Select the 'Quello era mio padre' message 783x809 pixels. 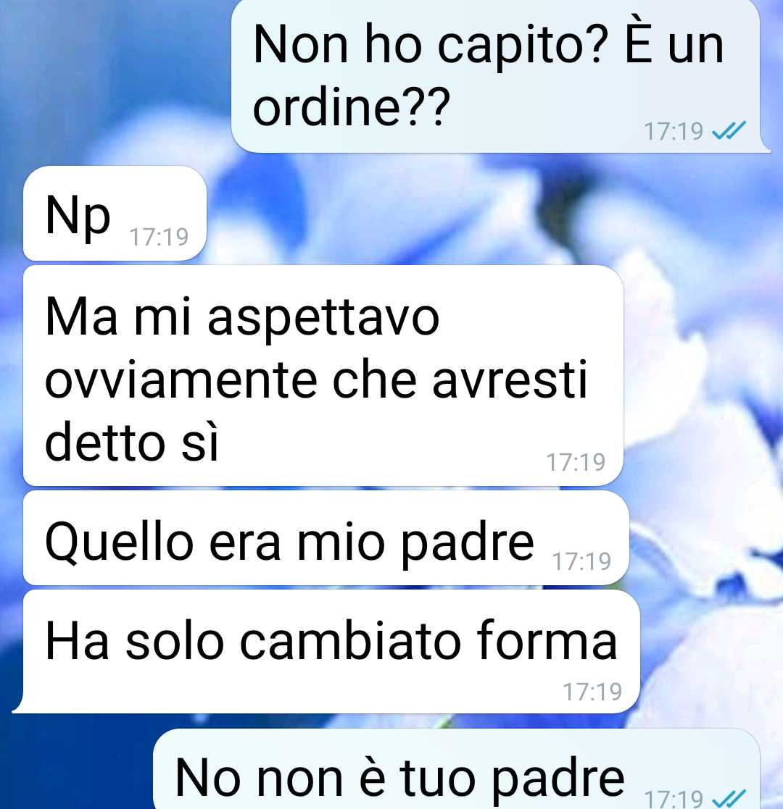coord(326,537)
